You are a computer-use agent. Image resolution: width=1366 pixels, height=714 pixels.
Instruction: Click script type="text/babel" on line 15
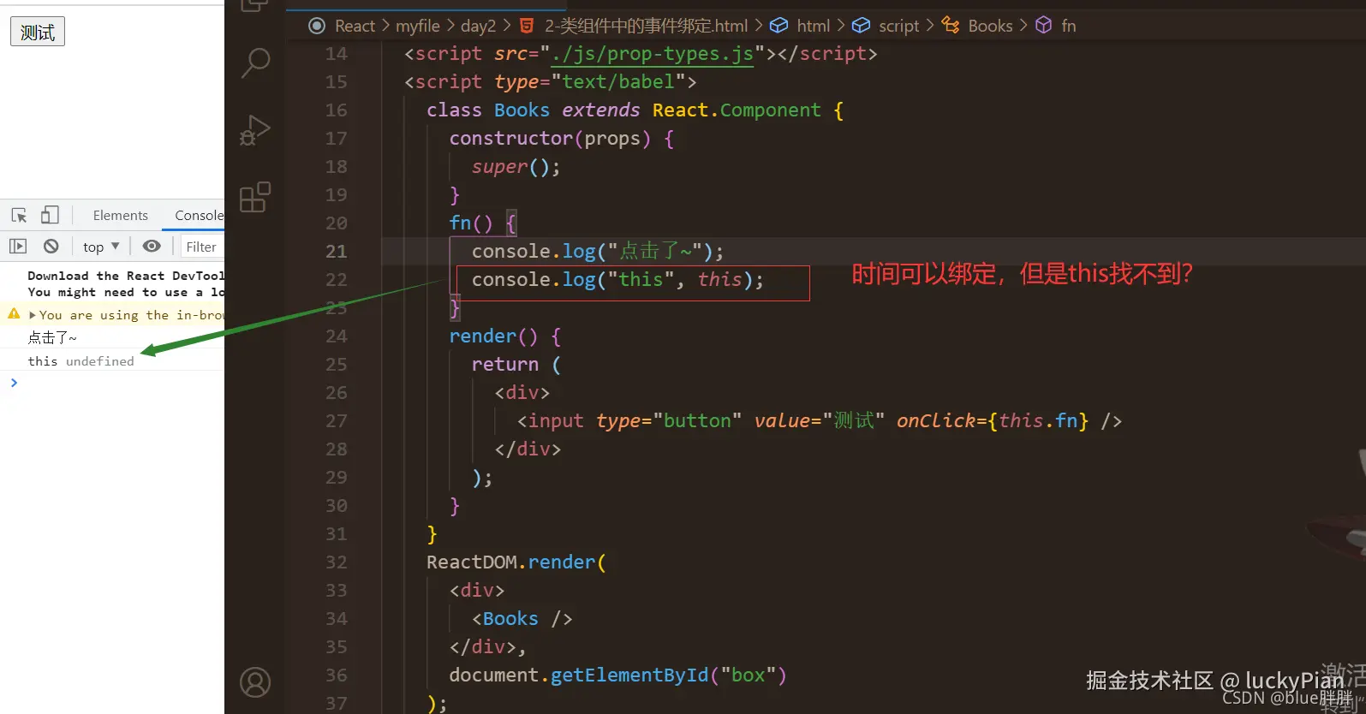(x=550, y=82)
